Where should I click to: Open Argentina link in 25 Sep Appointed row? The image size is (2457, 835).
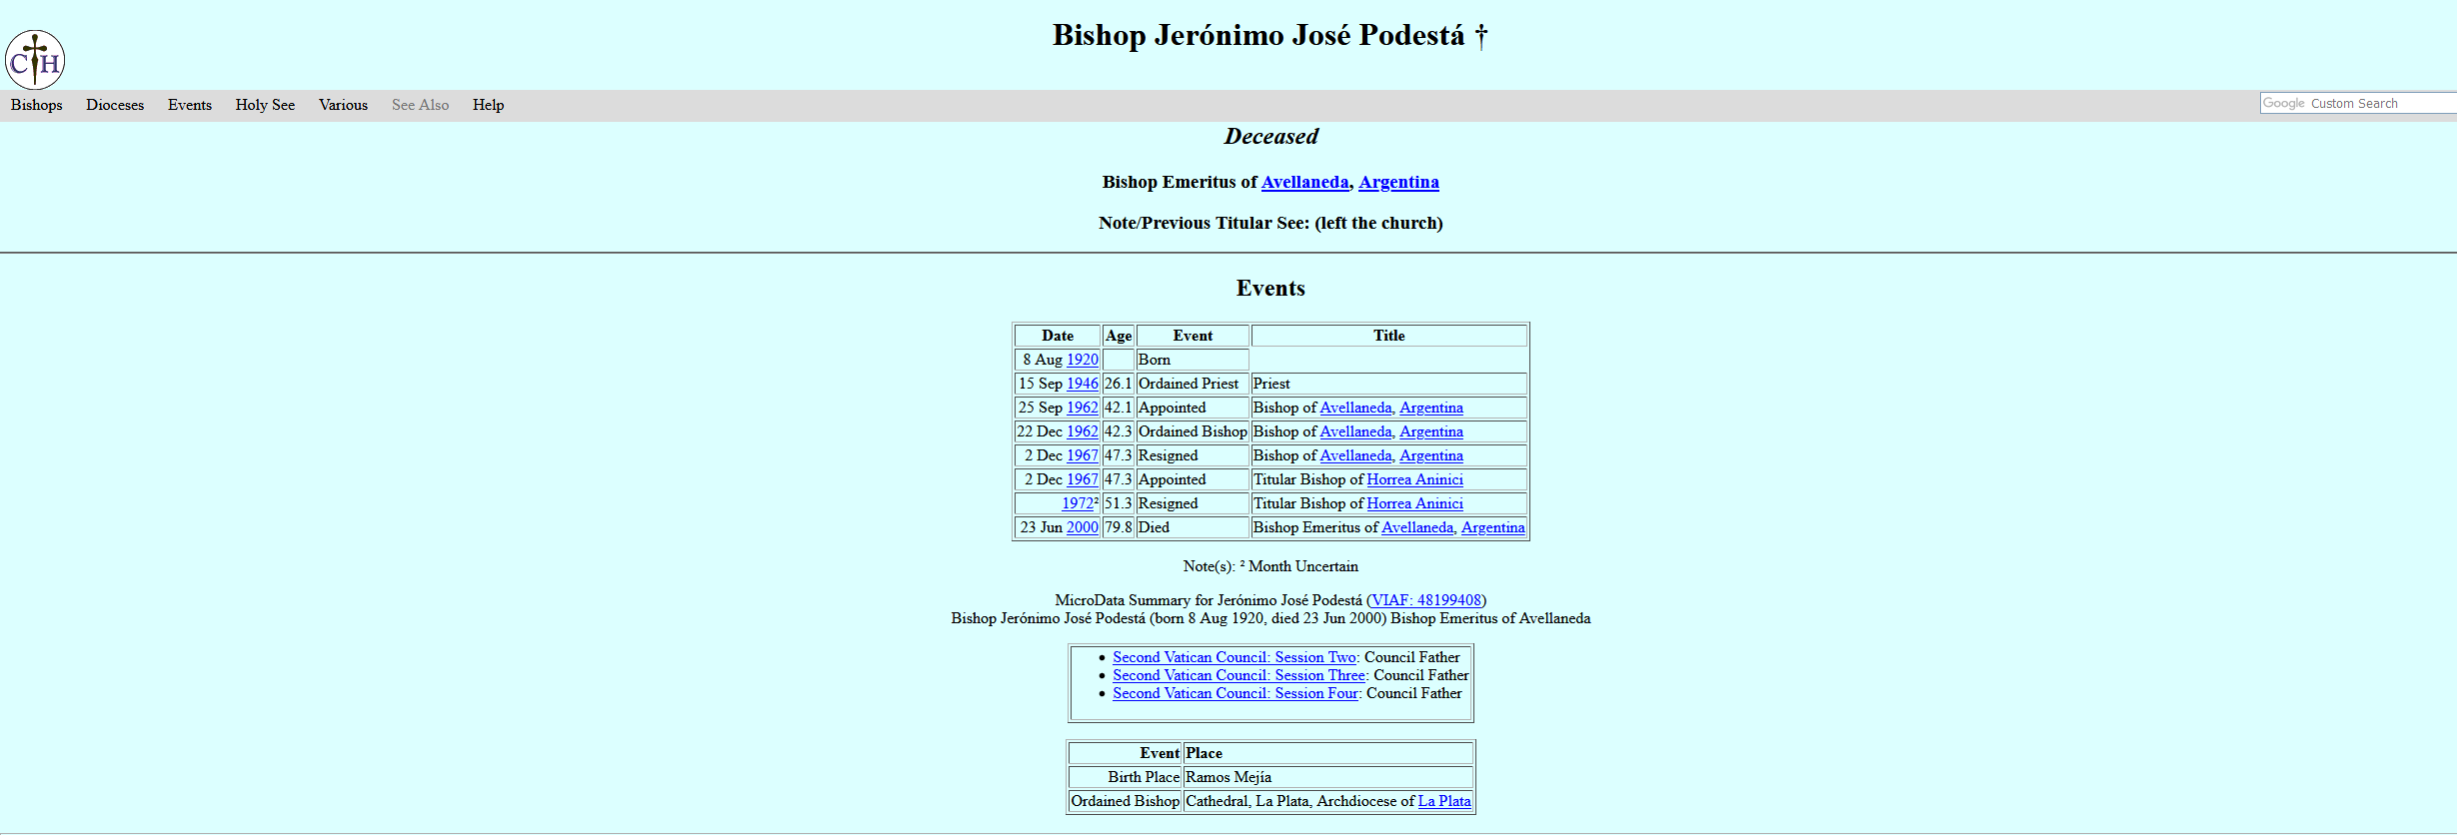(x=1431, y=408)
